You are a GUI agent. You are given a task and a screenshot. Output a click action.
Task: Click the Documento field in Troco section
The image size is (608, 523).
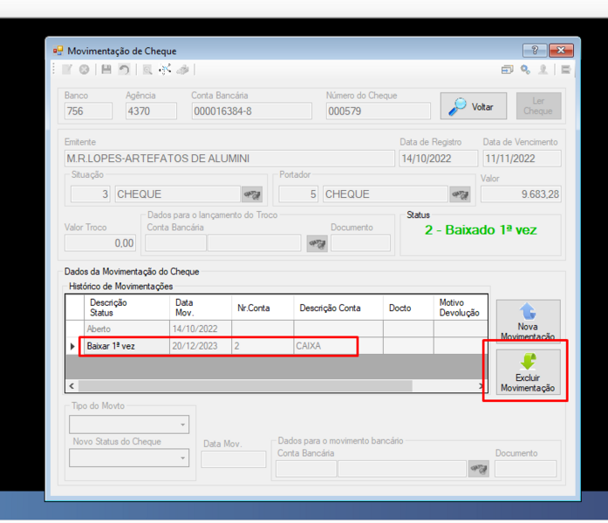(x=360, y=243)
